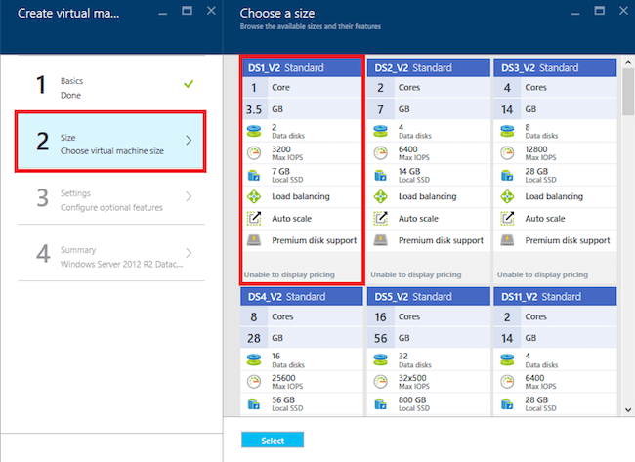Choose the DS2_V2 Standard size header
The height and width of the screenshot is (462, 635).
pyautogui.click(x=429, y=67)
